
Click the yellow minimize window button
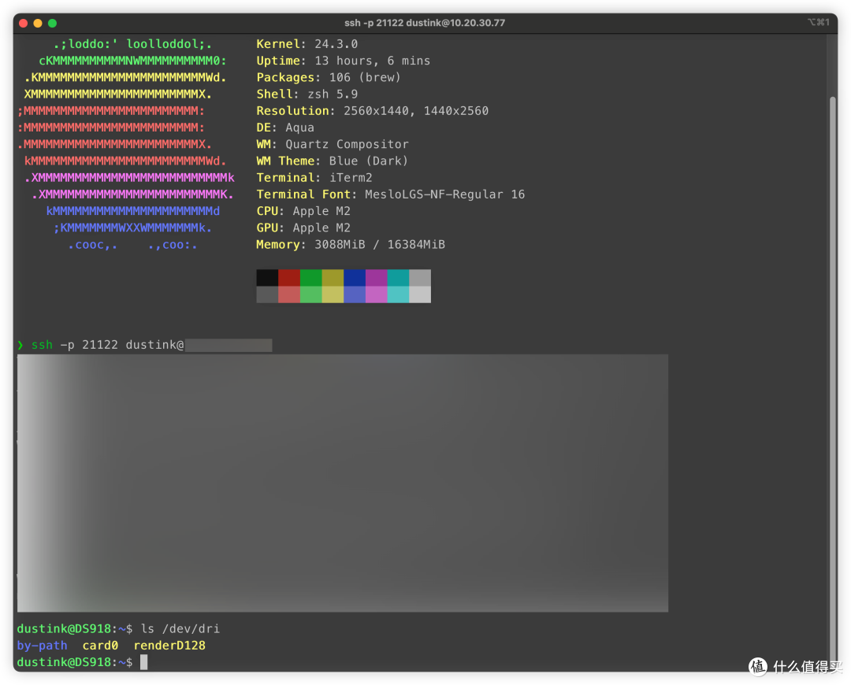coord(38,23)
